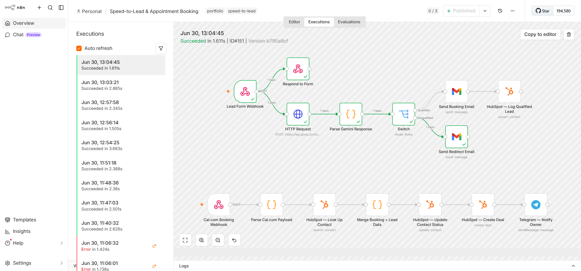Fit canvas to view
The width and height of the screenshot is (581, 271).
coord(185,240)
